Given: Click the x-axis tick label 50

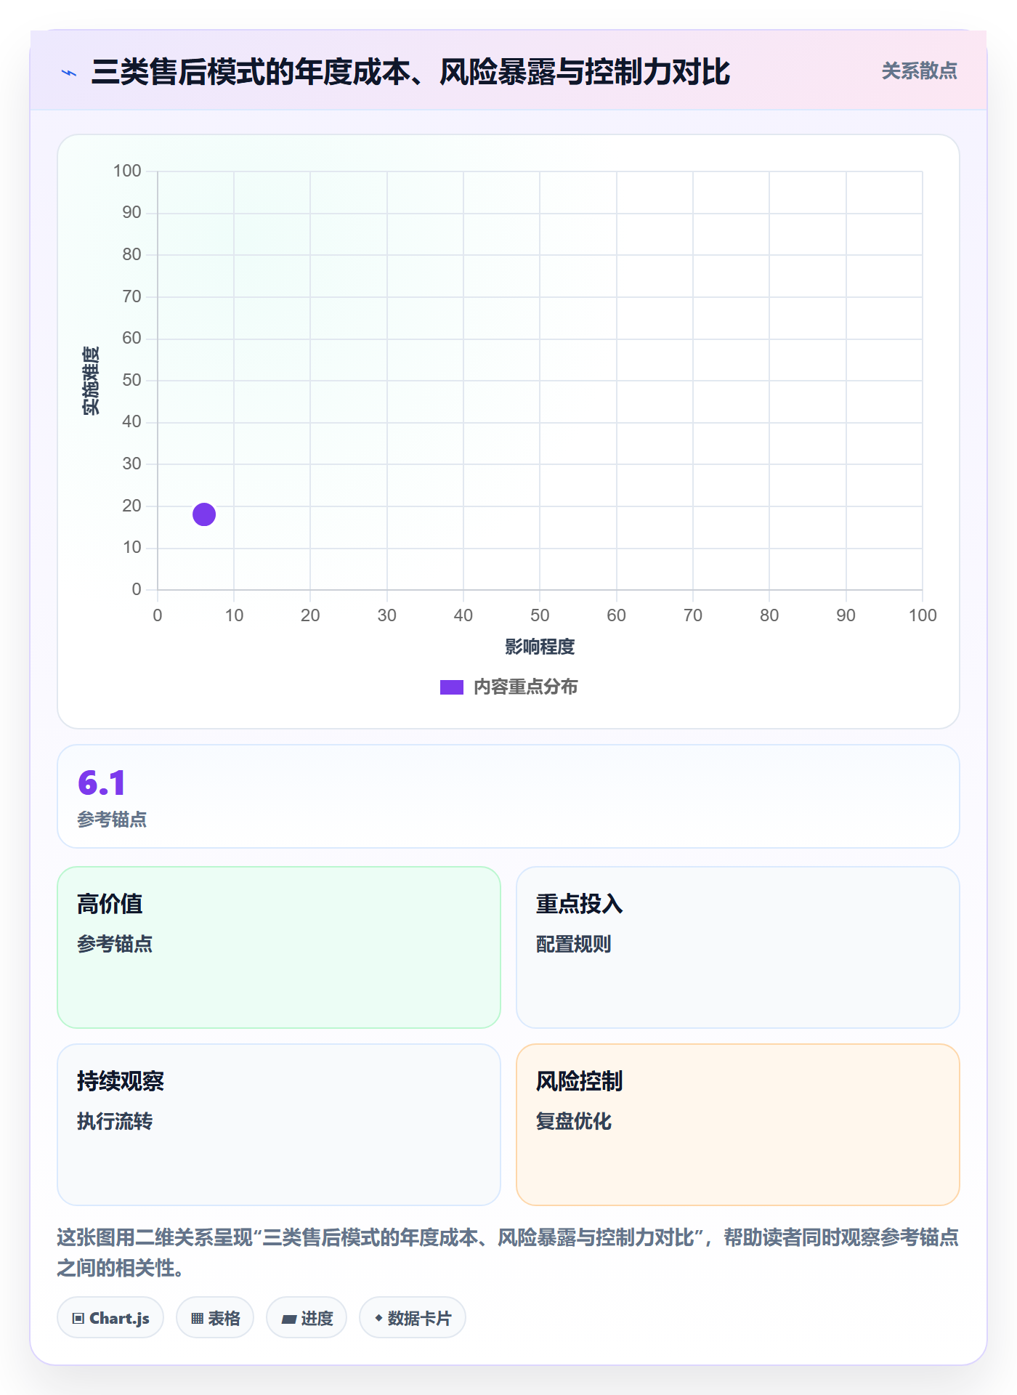Looking at the screenshot, I should click(x=540, y=615).
